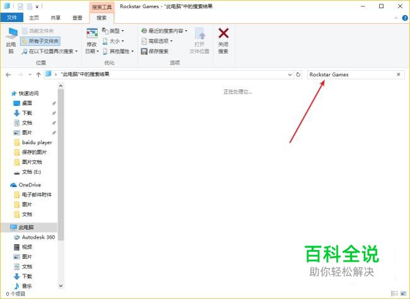Switch to details view icon in the status bar
Screen dimensions: 410x299
pyautogui.click(x=394, y=293)
